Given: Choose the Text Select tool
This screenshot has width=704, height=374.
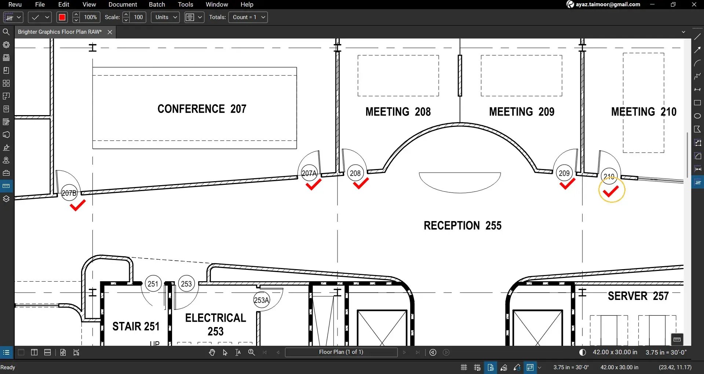Looking at the screenshot, I should tap(238, 352).
